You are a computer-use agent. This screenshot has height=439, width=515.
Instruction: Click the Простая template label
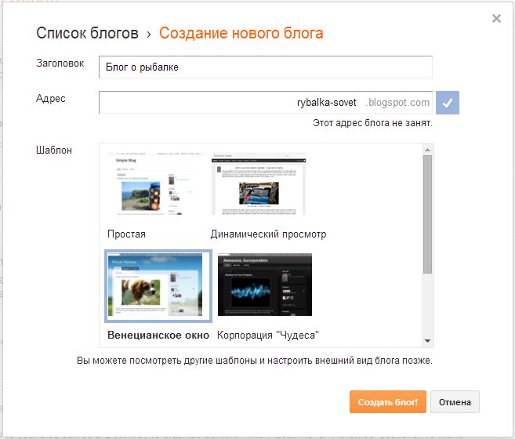127,234
